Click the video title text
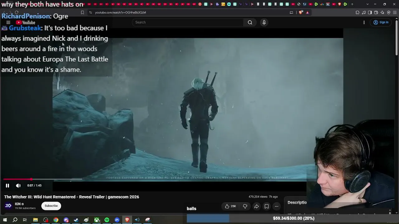399x224 pixels. (x=72, y=197)
